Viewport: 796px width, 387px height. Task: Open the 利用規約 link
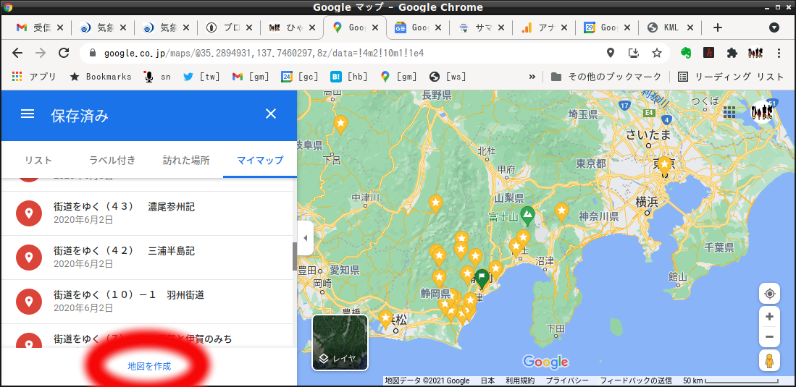tap(520, 380)
